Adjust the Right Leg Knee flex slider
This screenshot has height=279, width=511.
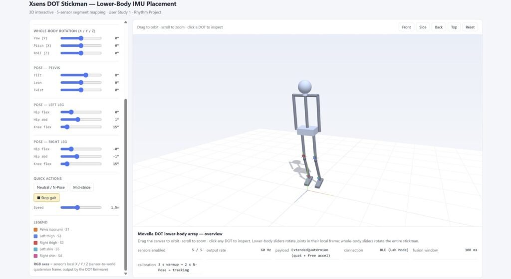click(x=81, y=164)
